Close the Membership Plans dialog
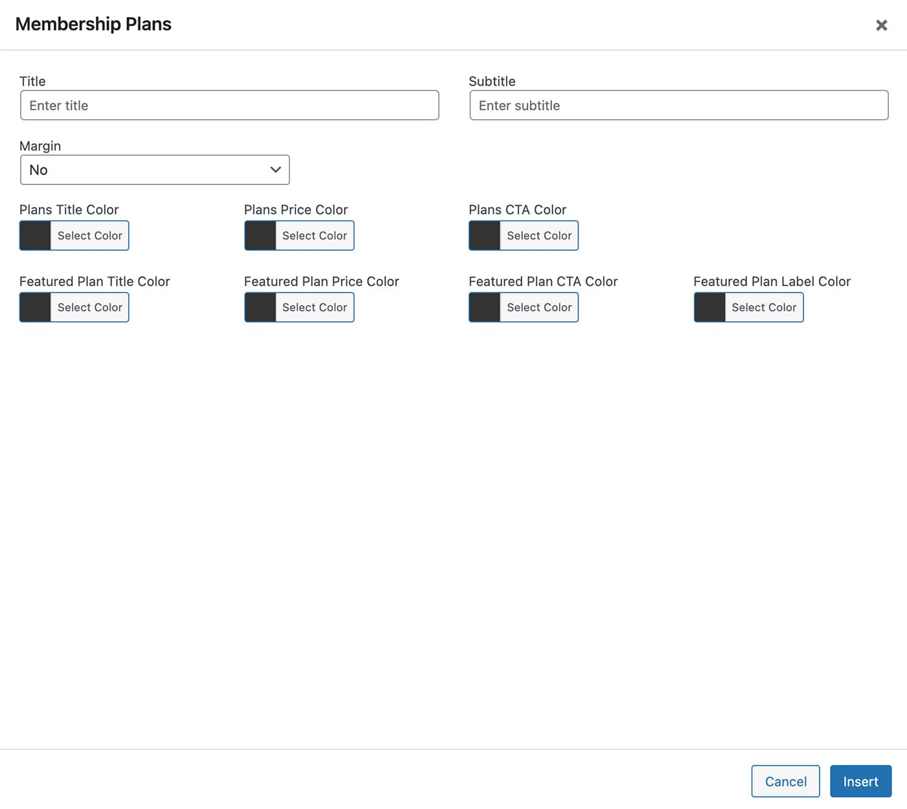This screenshot has width=907, height=809. pos(881,25)
